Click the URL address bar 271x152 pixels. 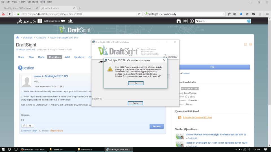coord(79,14)
